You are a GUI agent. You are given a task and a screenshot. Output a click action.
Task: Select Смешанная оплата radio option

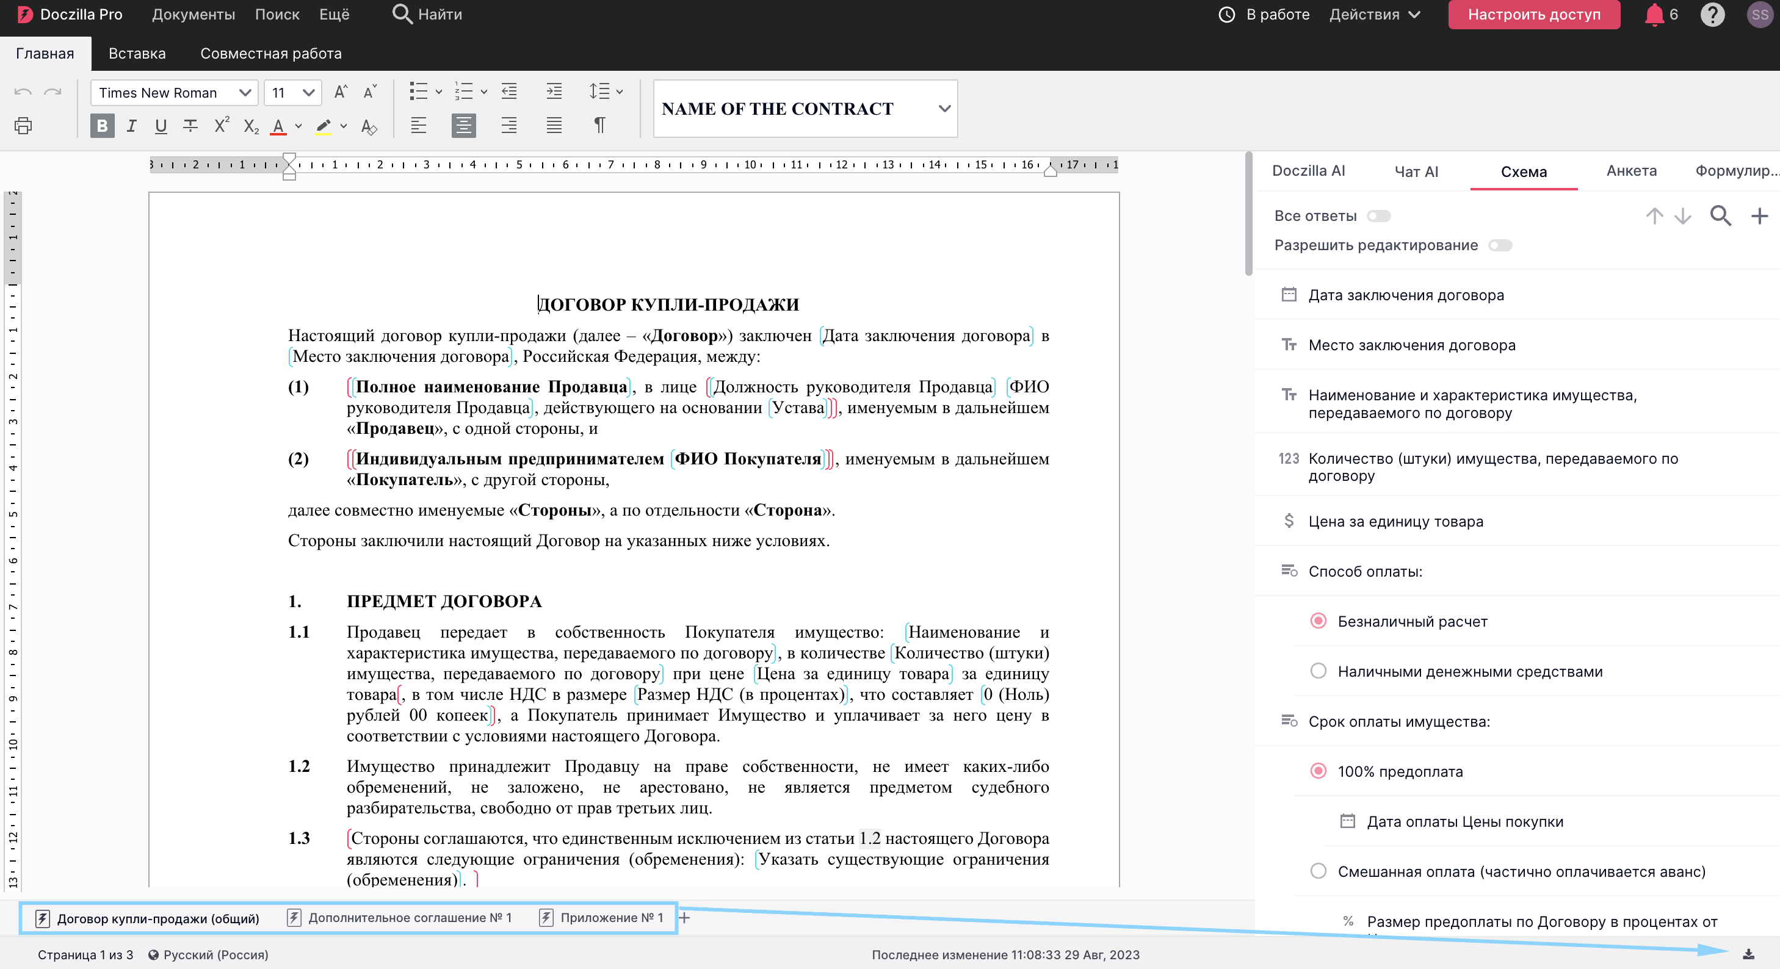tap(1319, 871)
